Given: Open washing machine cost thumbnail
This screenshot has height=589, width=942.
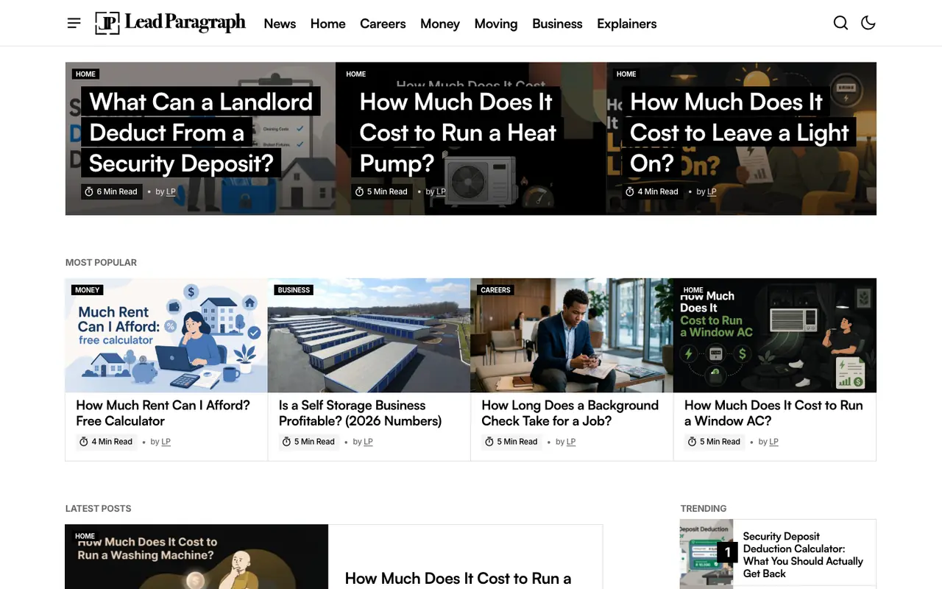Looking at the screenshot, I should click(196, 557).
